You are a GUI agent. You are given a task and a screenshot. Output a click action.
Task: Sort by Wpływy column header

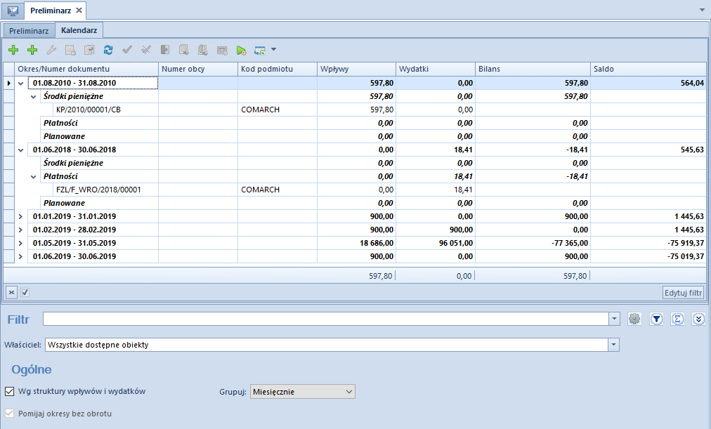[x=356, y=69]
